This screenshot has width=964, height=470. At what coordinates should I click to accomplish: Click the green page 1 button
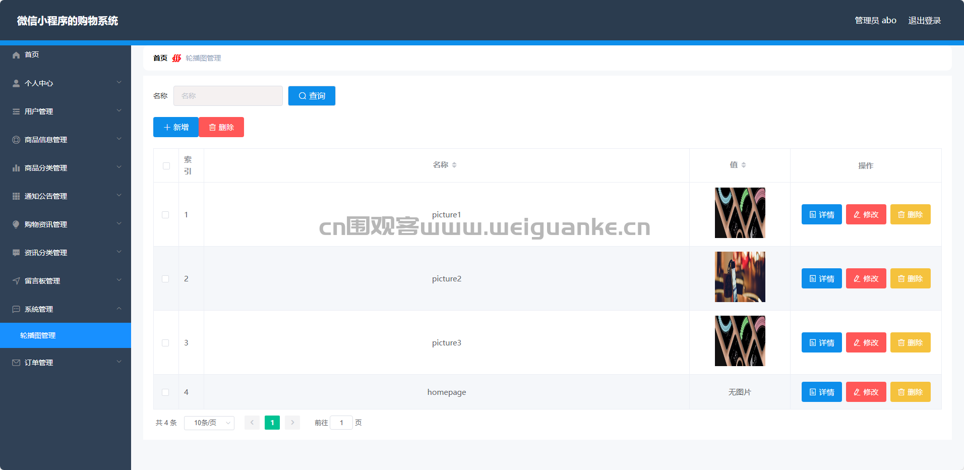tap(272, 423)
